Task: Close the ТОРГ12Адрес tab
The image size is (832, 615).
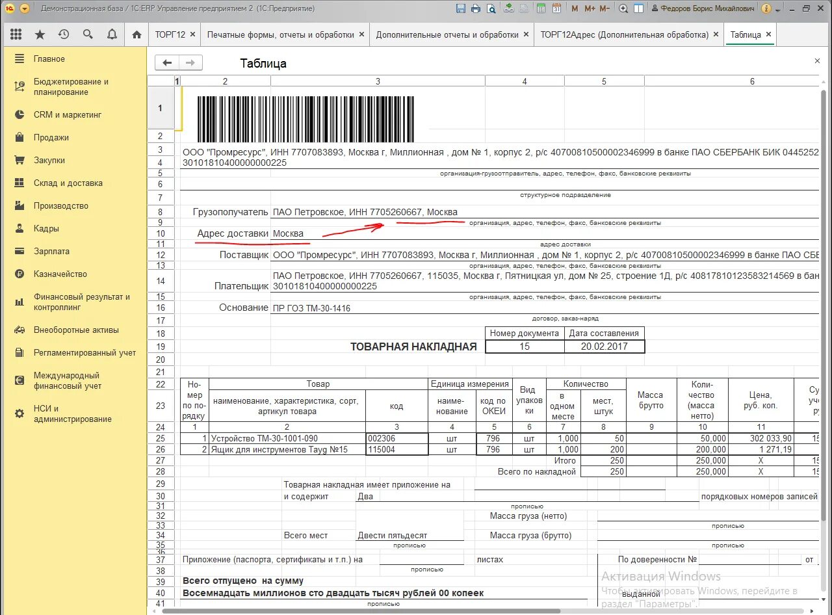Action: (716, 34)
